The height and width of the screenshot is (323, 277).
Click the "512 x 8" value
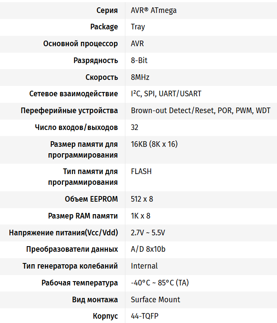click(x=142, y=199)
